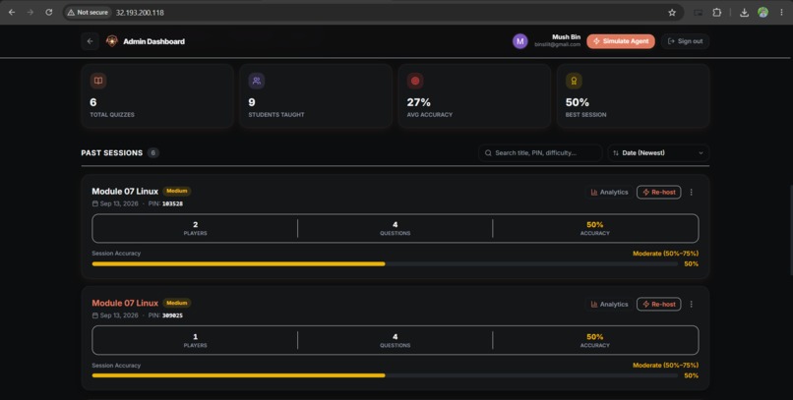Image resolution: width=793 pixels, height=400 pixels.
Task: Bookmark this page with the star icon
Action: coord(672,13)
